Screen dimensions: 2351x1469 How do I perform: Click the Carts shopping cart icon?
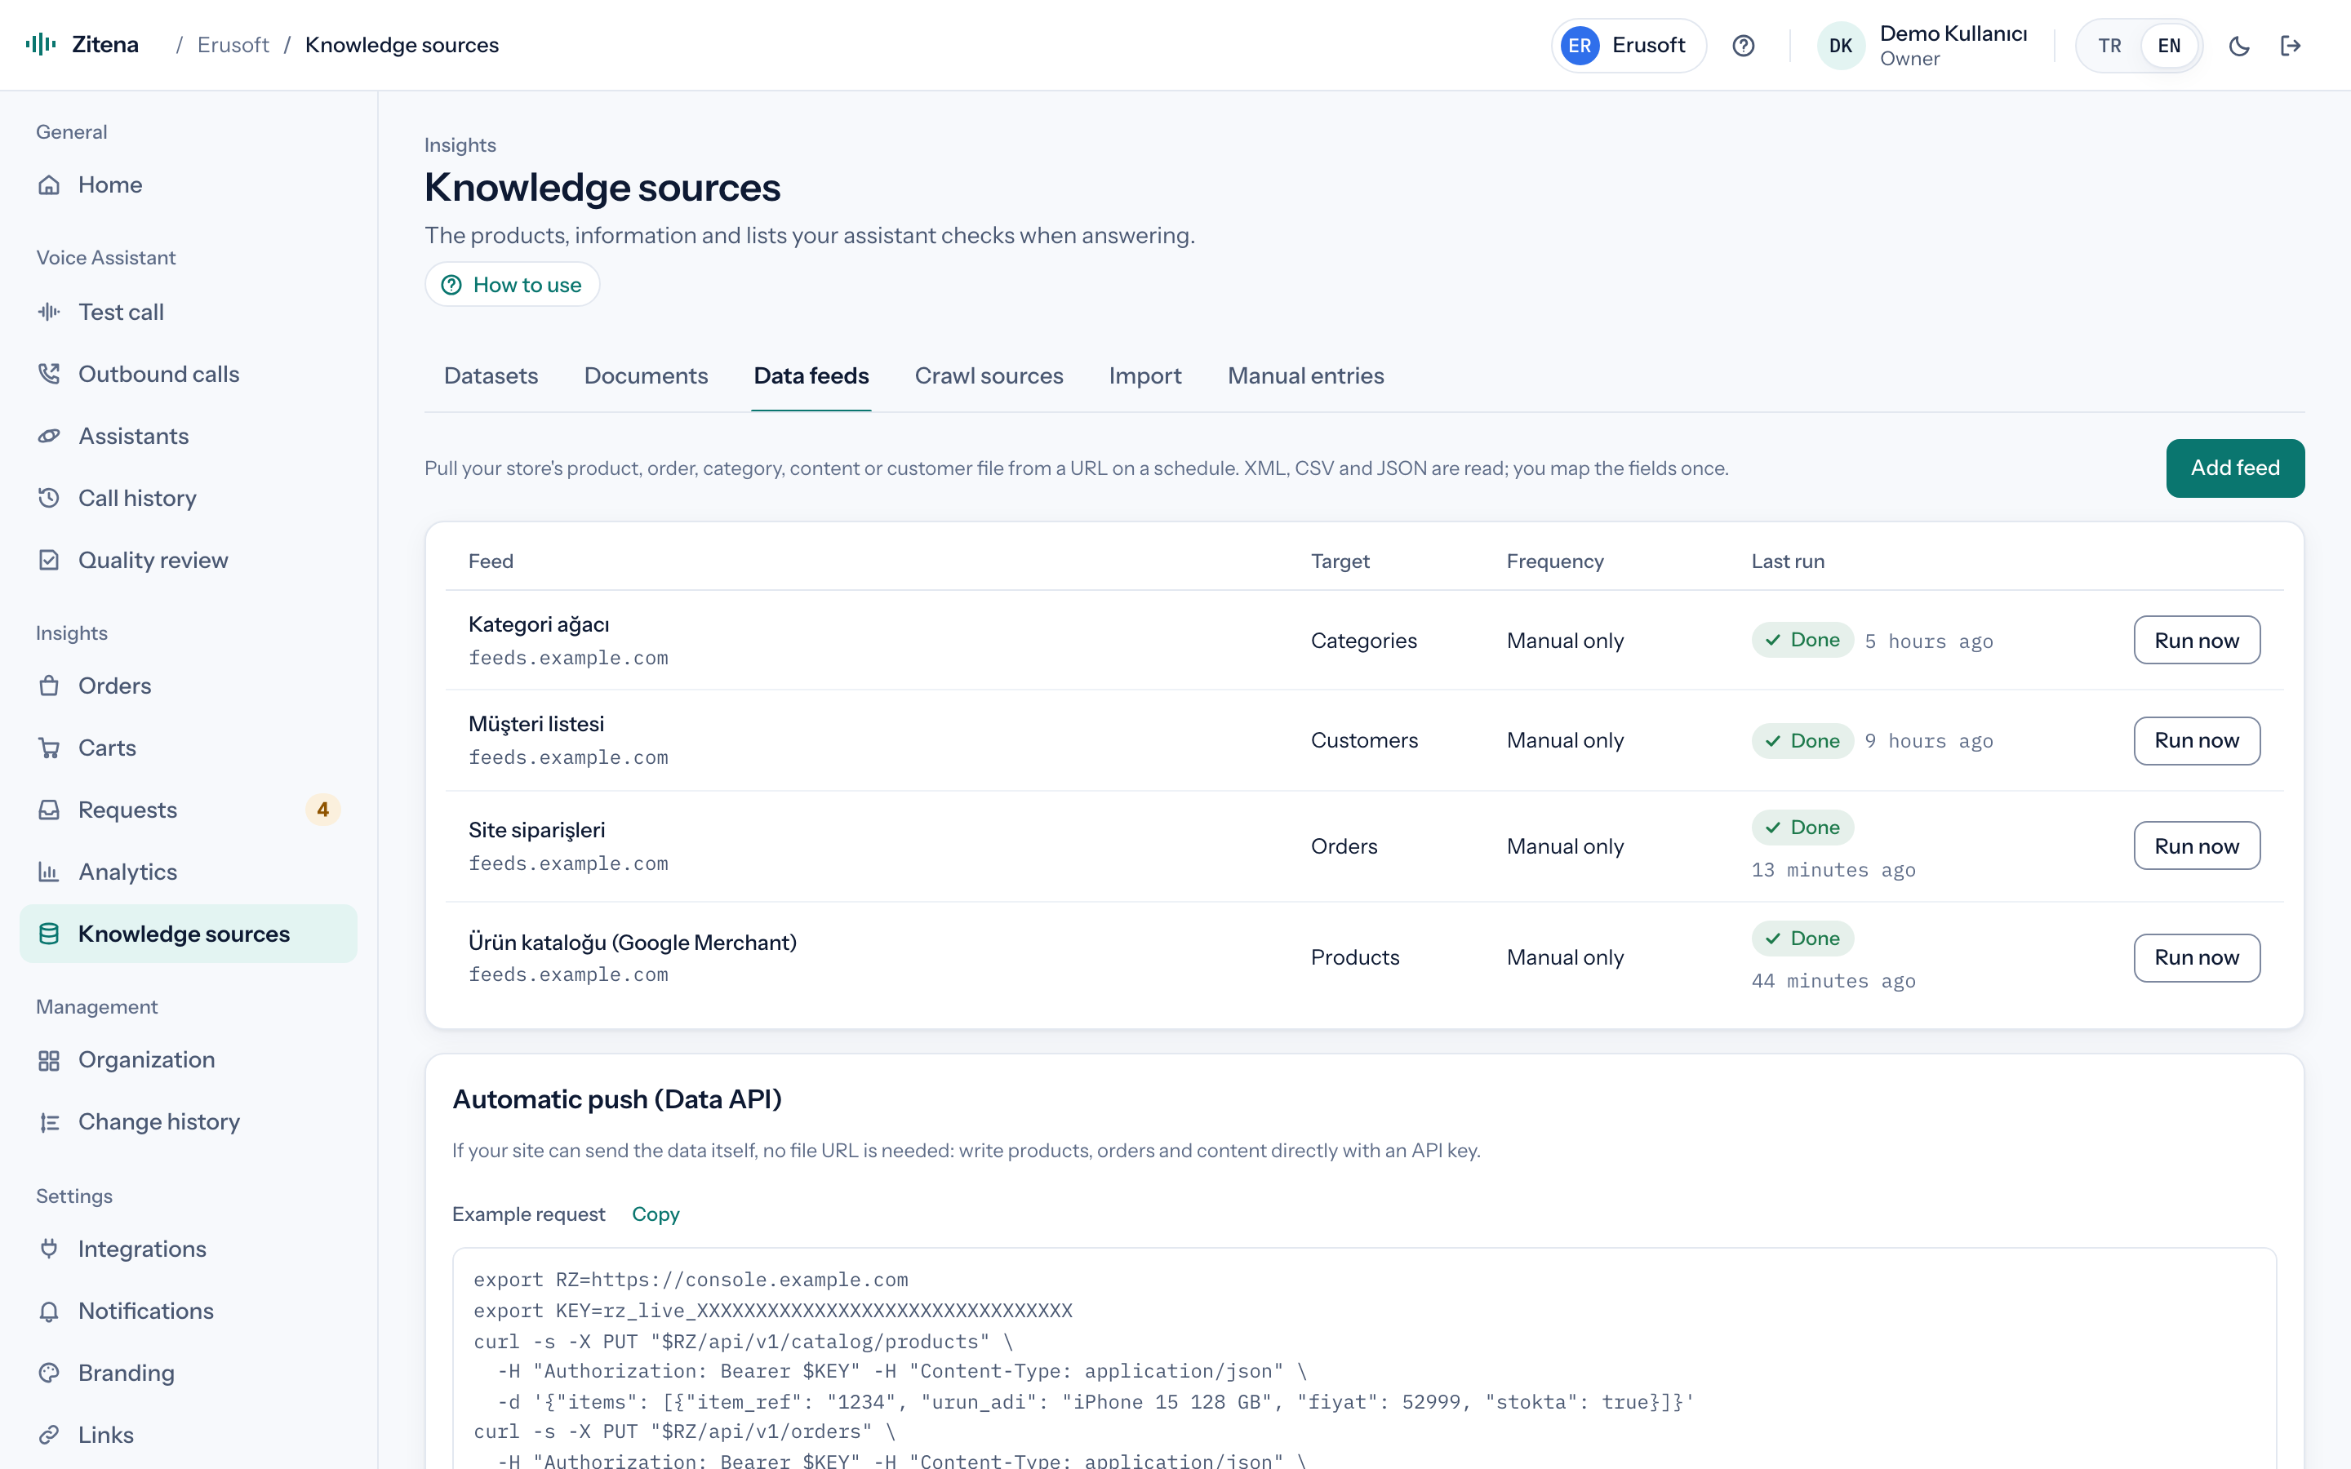click(50, 748)
